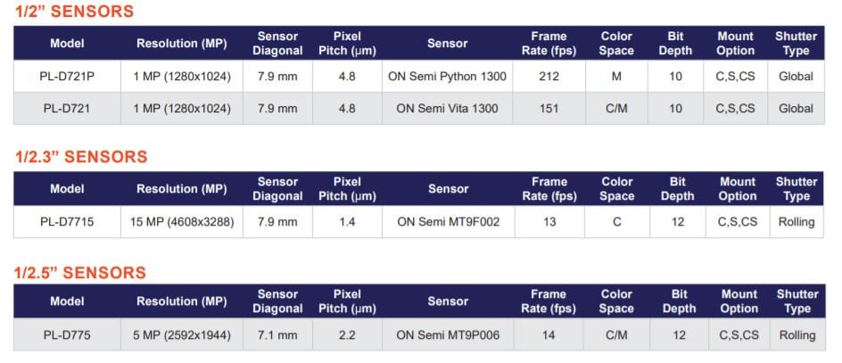Select the frame rate 14 for PL-D775
The height and width of the screenshot is (363, 842).
point(549,335)
